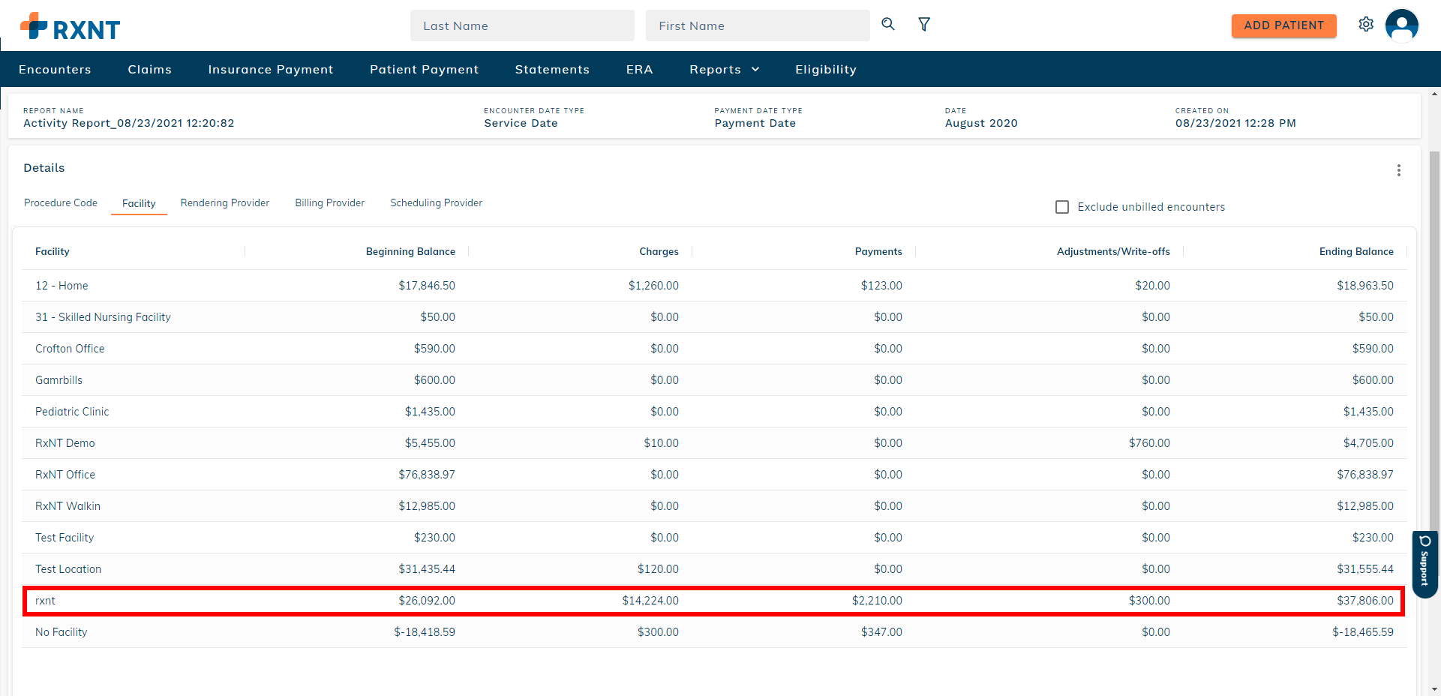Open the filter funnel icon
The width and height of the screenshot is (1441, 696).
[x=924, y=24]
